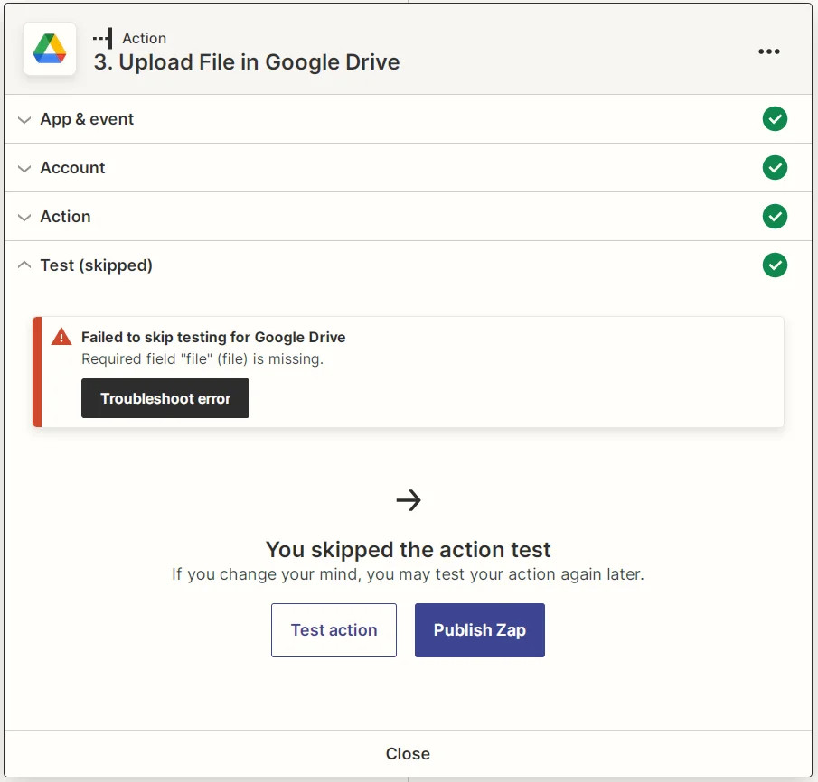The width and height of the screenshot is (818, 782).
Task: Click the right arrow above the skip message
Action: point(409,498)
